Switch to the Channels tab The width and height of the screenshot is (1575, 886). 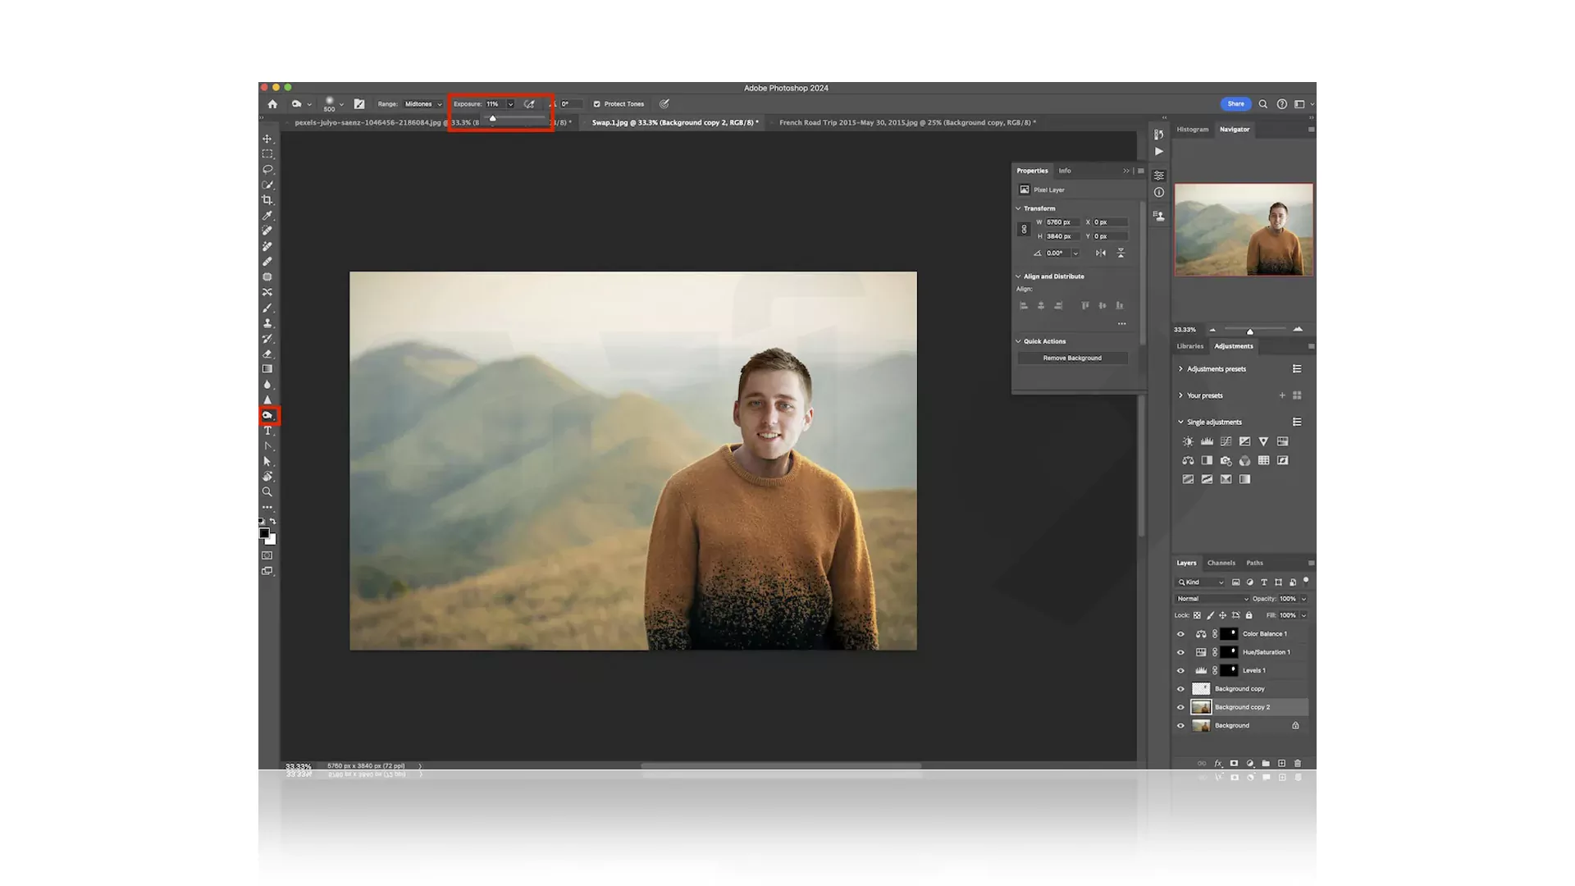pyautogui.click(x=1221, y=563)
